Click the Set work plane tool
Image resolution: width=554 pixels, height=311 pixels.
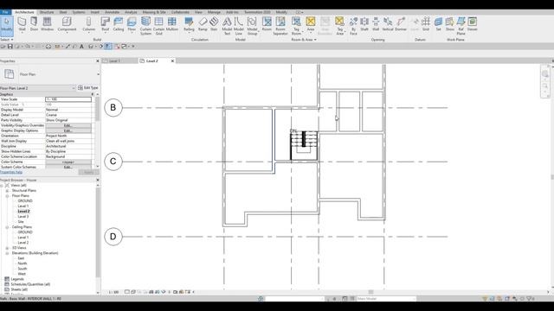point(438,25)
